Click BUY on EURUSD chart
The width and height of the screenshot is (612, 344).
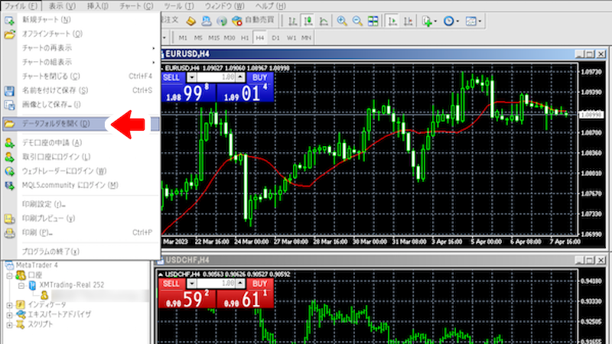pos(260,77)
